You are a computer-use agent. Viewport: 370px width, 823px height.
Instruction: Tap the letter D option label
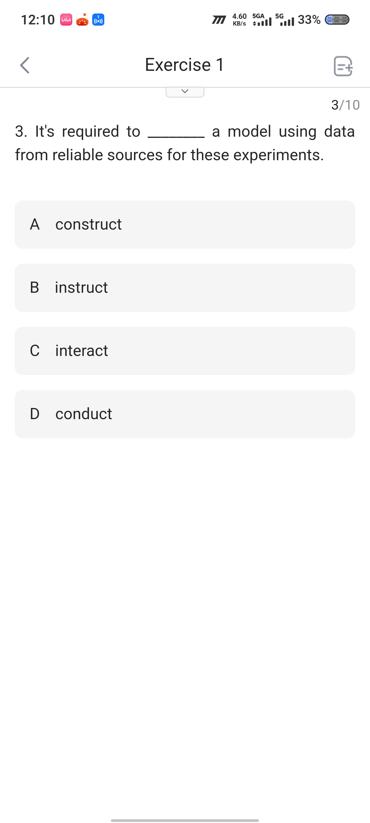point(34,414)
